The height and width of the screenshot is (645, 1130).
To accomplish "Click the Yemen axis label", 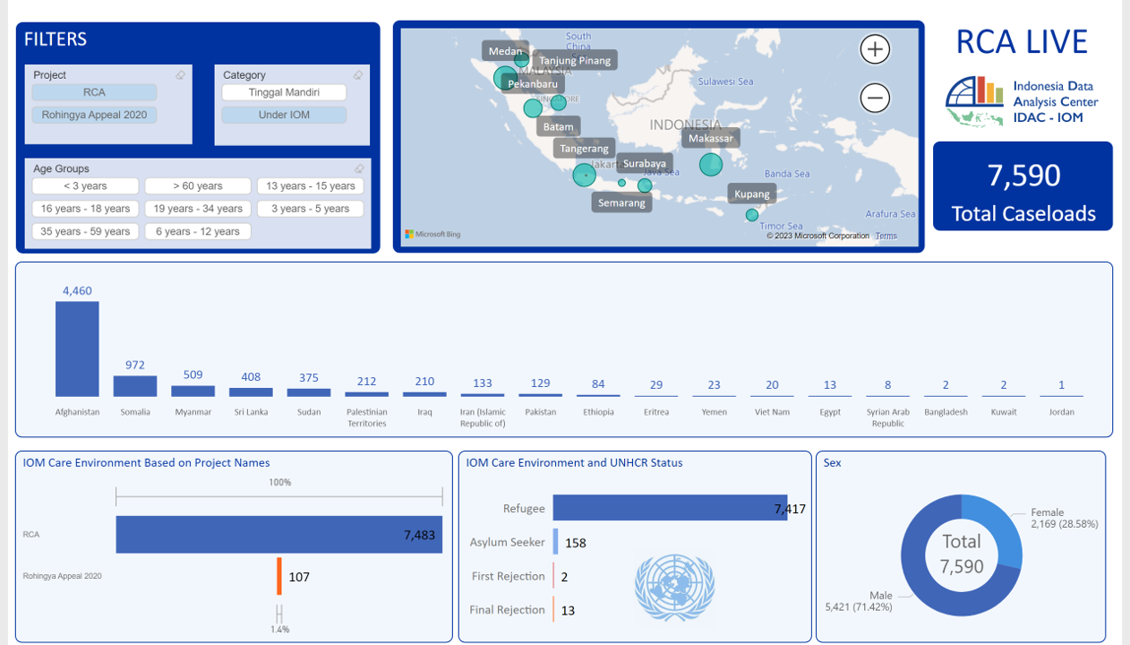I will 714,412.
